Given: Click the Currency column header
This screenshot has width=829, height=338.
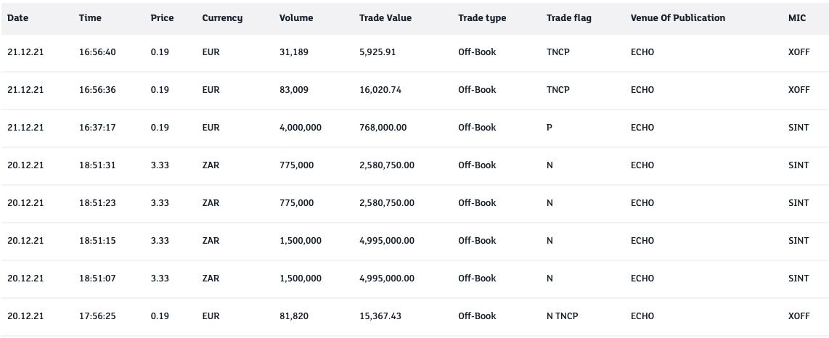Looking at the screenshot, I should click(x=222, y=18).
